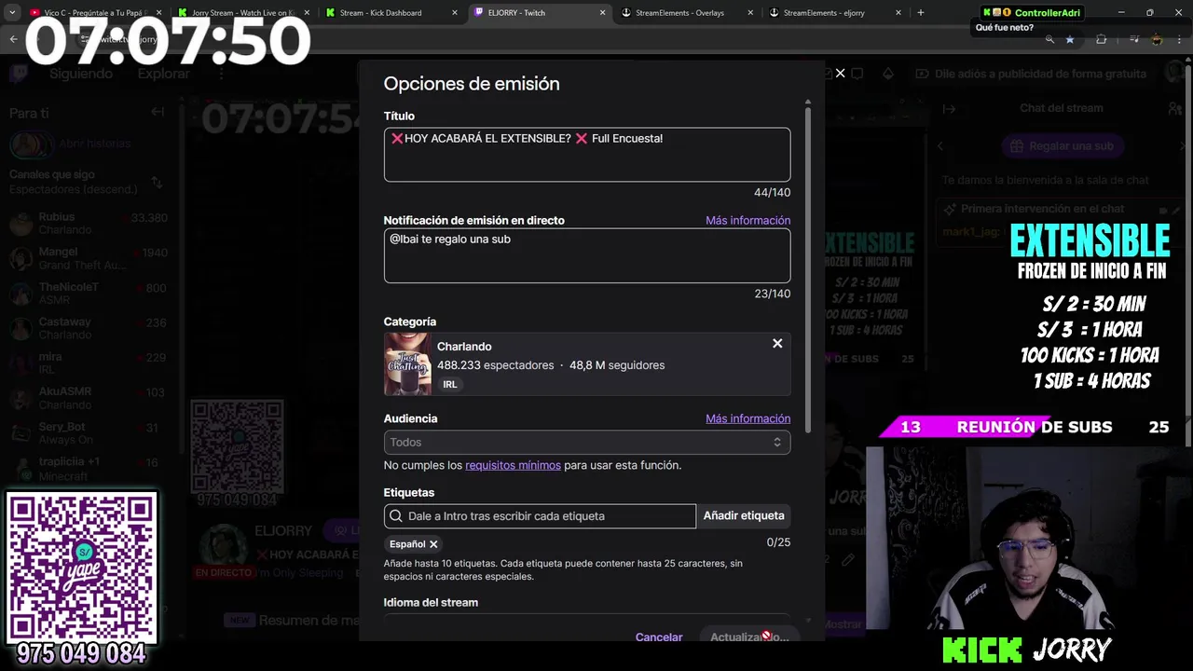This screenshot has width=1193, height=671.
Task: Open Explorar in Twitch nav
Action: (164, 74)
